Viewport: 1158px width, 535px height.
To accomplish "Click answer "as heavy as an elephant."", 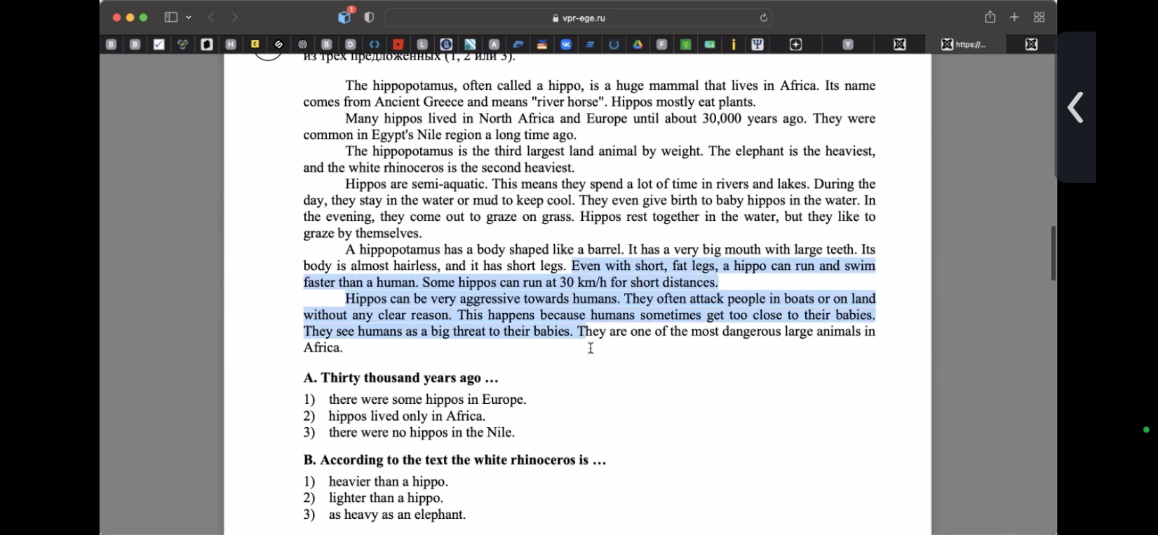I will tap(397, 515).
